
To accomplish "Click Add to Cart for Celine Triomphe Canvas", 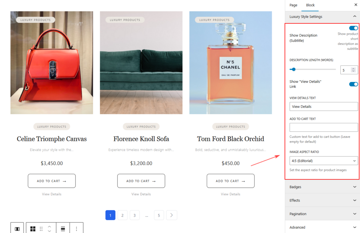I will (52, 181).
